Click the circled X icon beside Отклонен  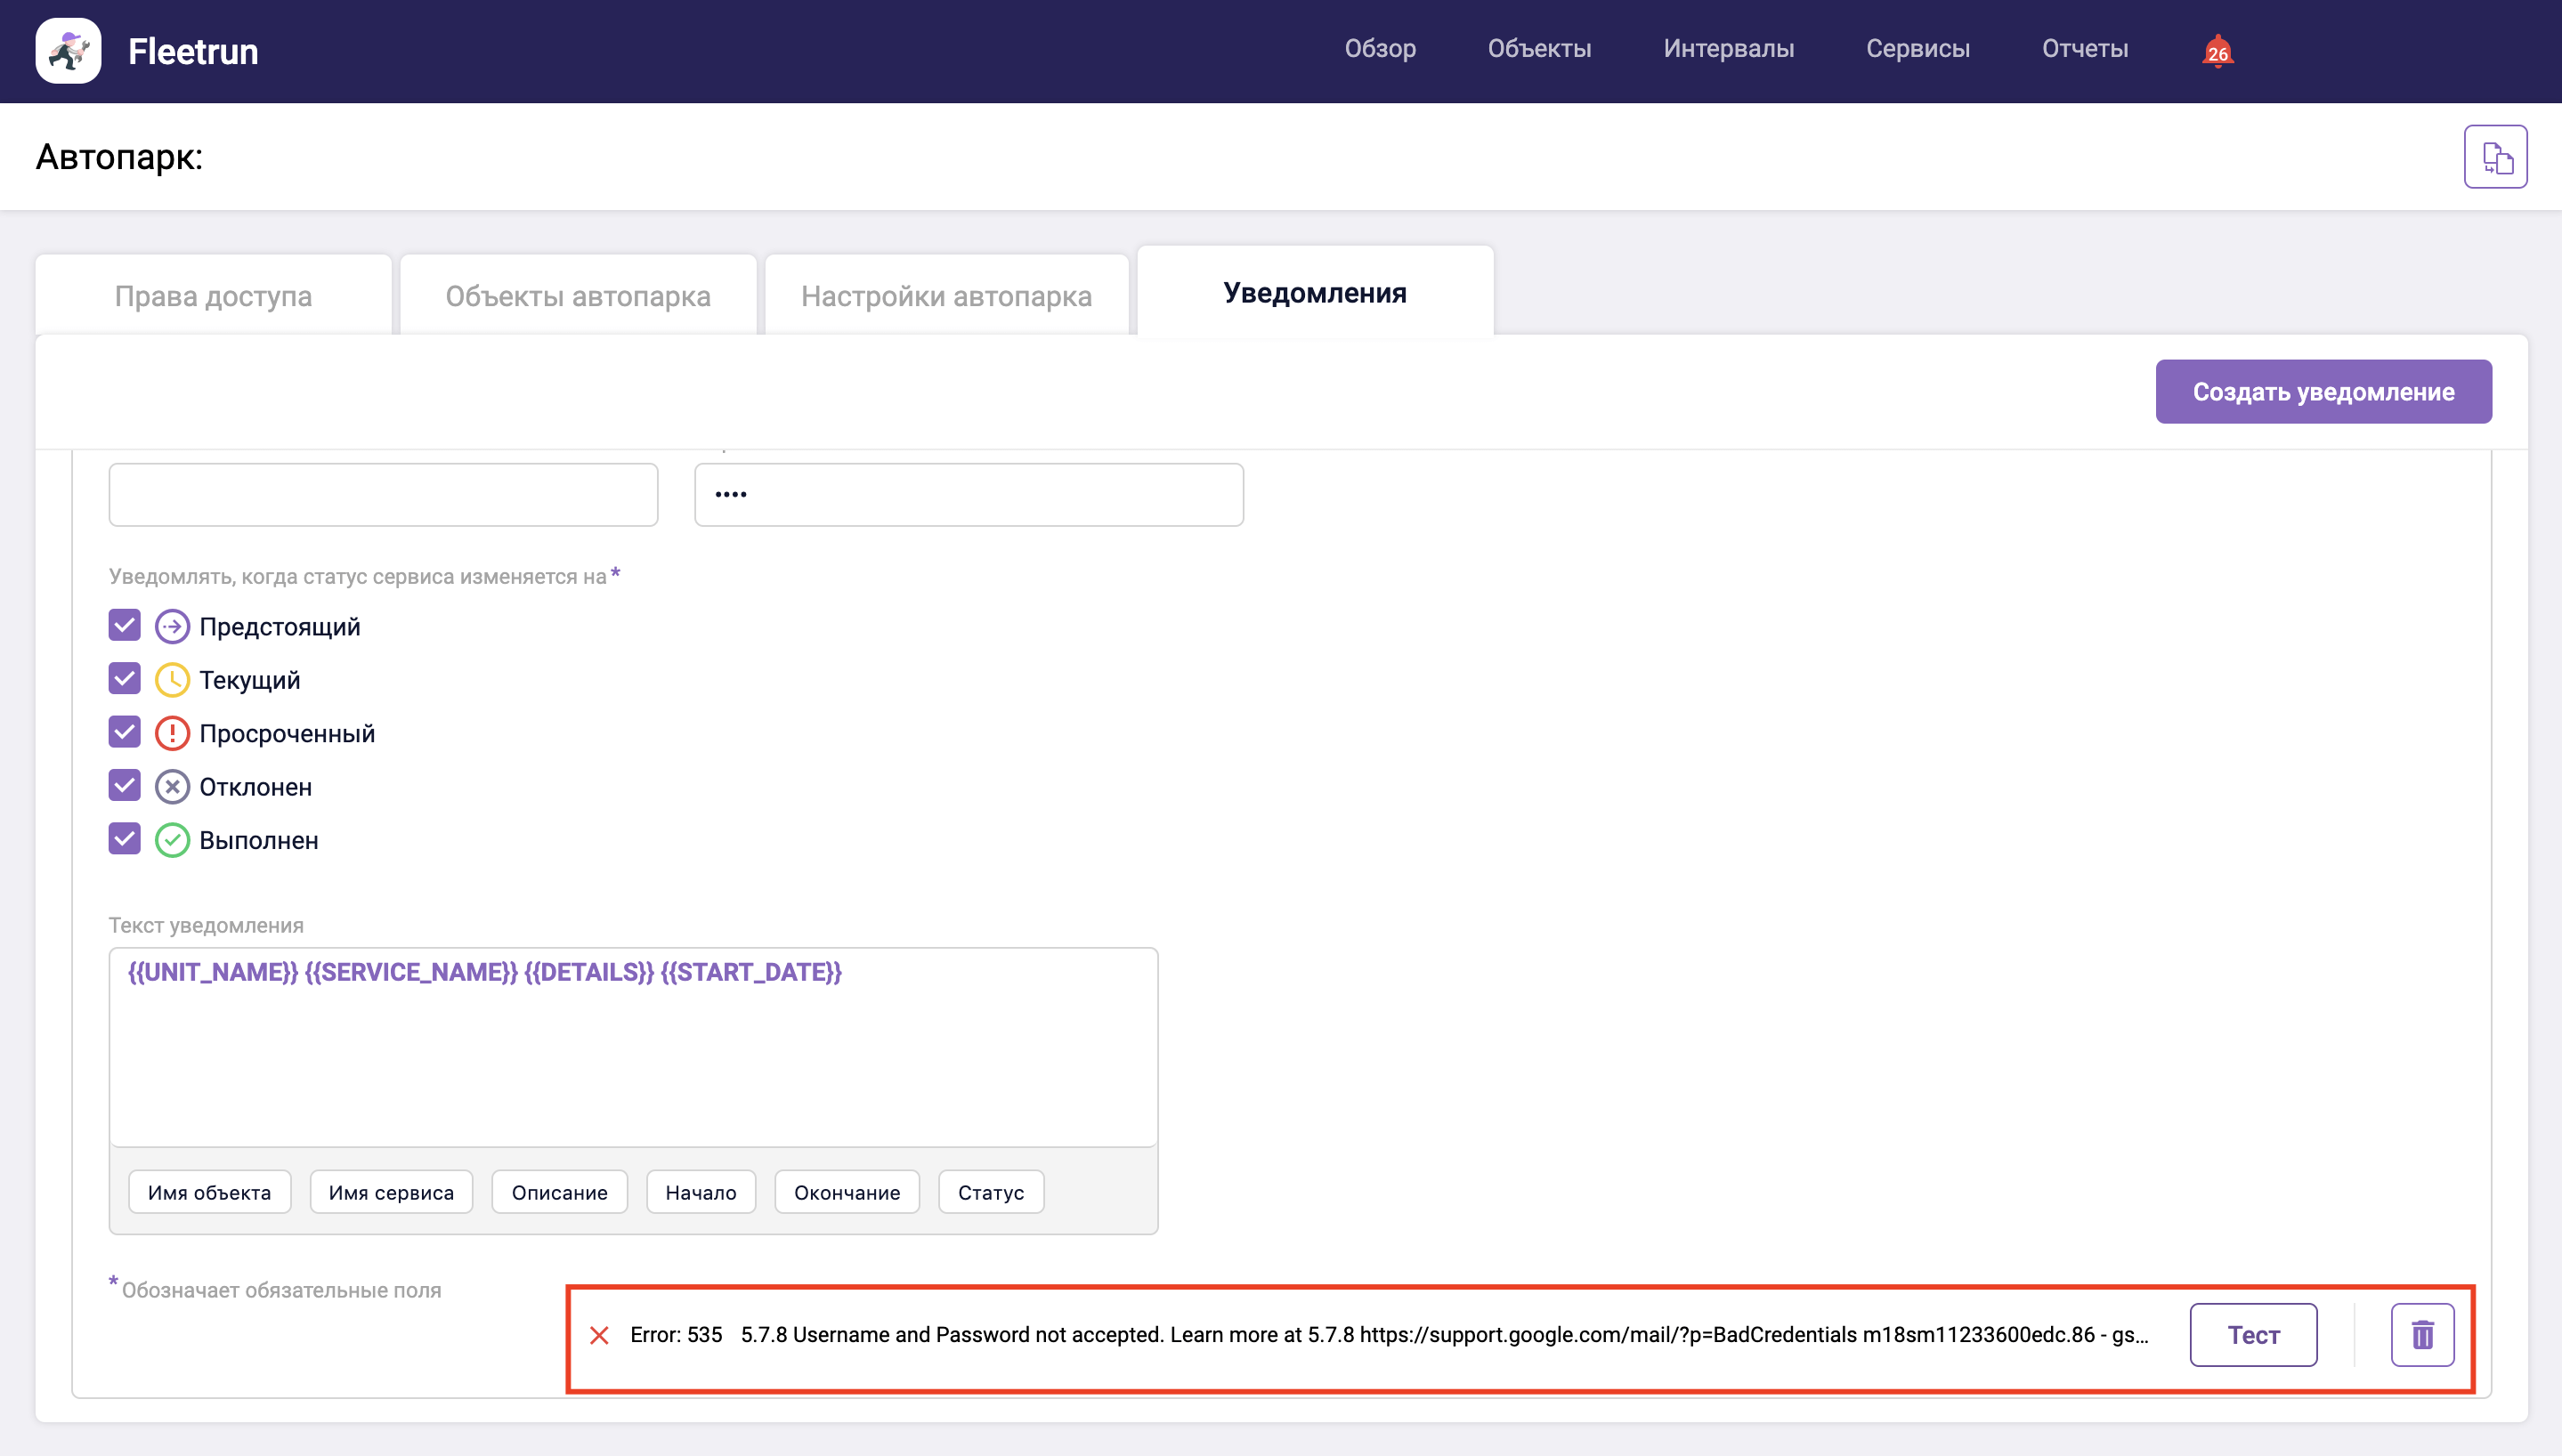pyautogui.click(x=172, y=785)
